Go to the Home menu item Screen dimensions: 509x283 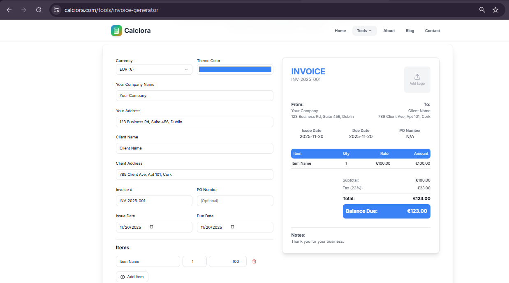click(340, 30)
